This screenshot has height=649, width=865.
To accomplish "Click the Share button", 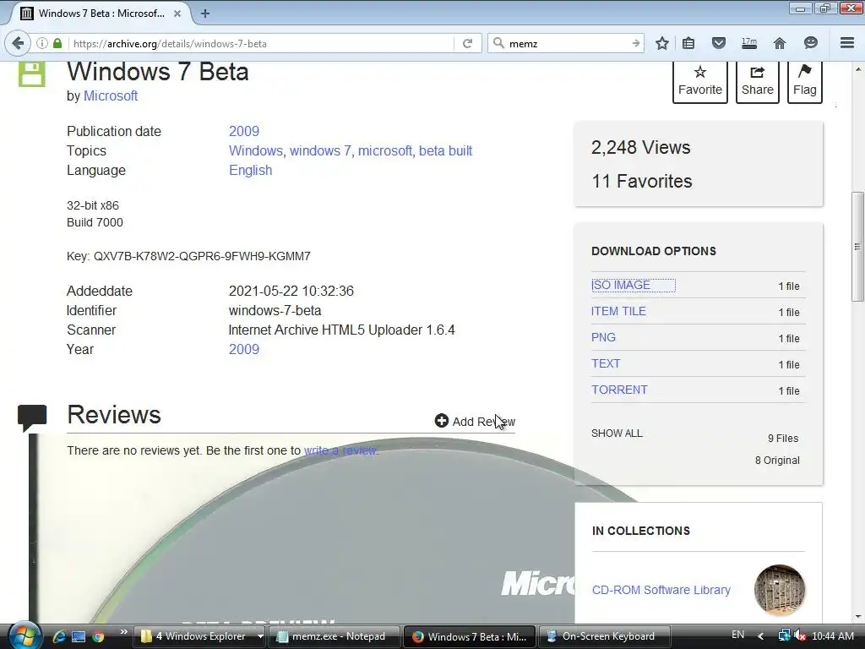I will coord(758,82).
